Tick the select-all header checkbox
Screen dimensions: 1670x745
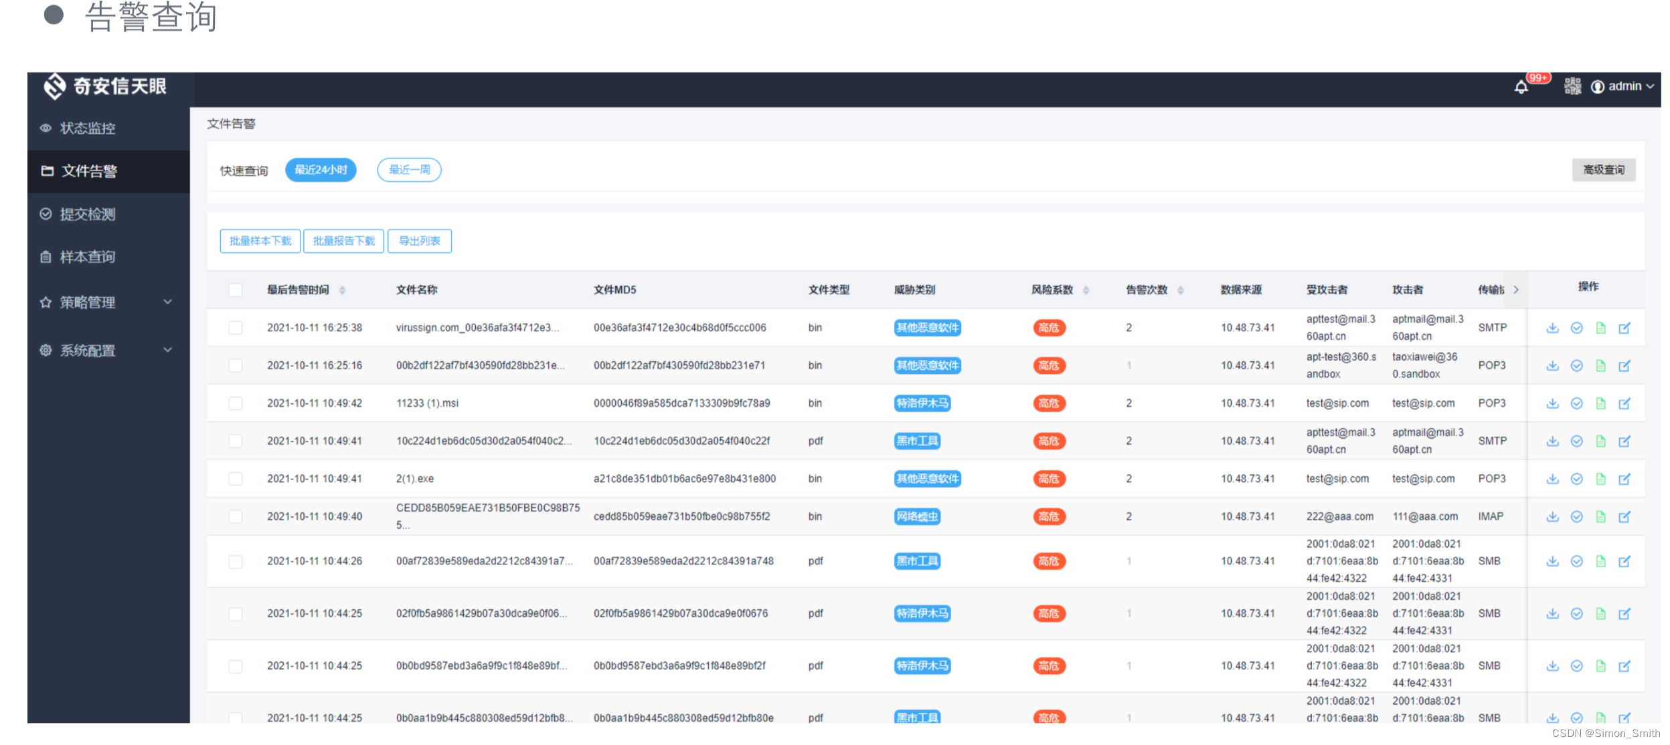tap(235, 290)
